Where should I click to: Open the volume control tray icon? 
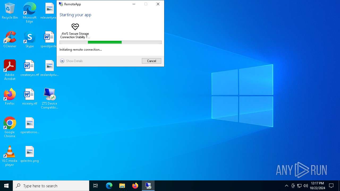306,186
